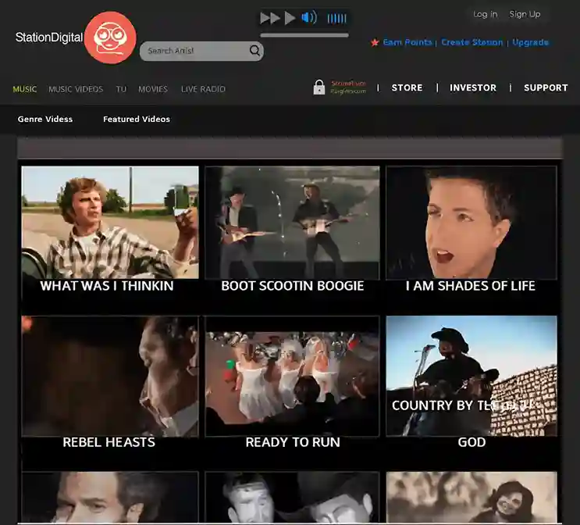Open the STORE page
The height and width of the screenshot is (525, 580).
pyautogui.click(x=407, y=87)
